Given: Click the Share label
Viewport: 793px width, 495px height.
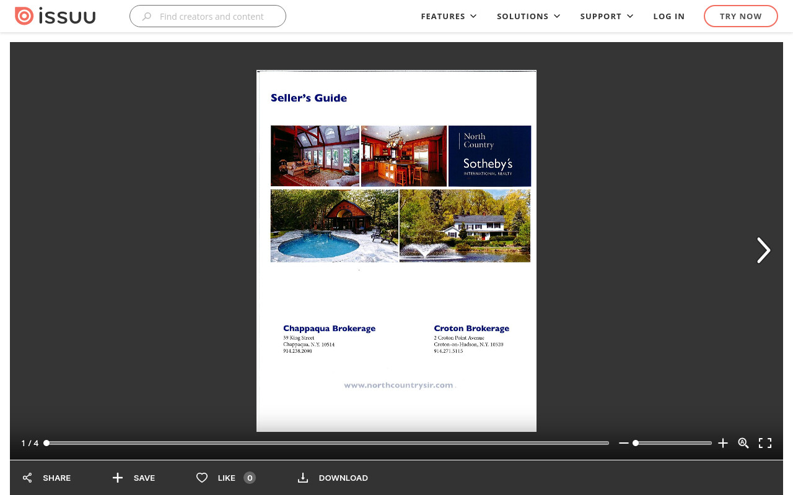Looking at the screenshot, I should pos(57,478).
